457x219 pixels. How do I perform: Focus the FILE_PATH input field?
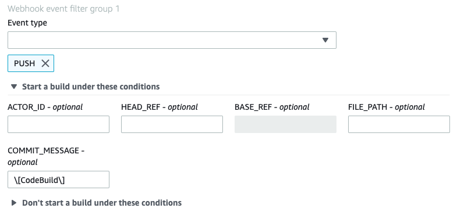pyautogui.click(x=399, y=124)
